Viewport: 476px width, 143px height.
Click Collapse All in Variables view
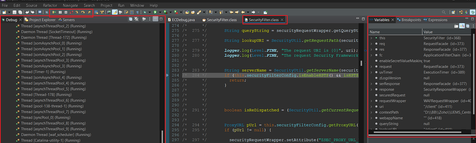pos(468,26)
